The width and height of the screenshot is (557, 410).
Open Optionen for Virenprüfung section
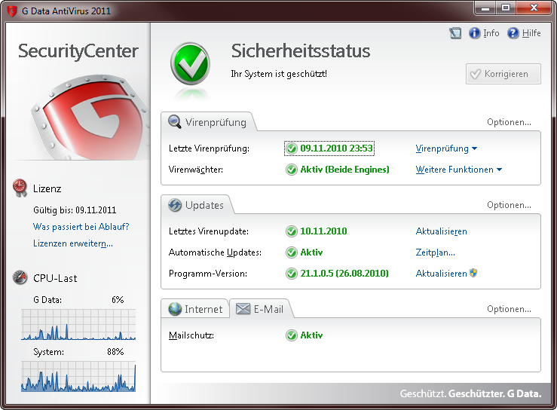509,122
